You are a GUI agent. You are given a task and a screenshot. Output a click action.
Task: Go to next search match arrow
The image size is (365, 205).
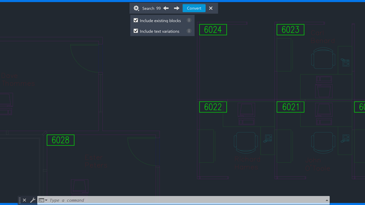pyautogui.click(x=177, y=8)
